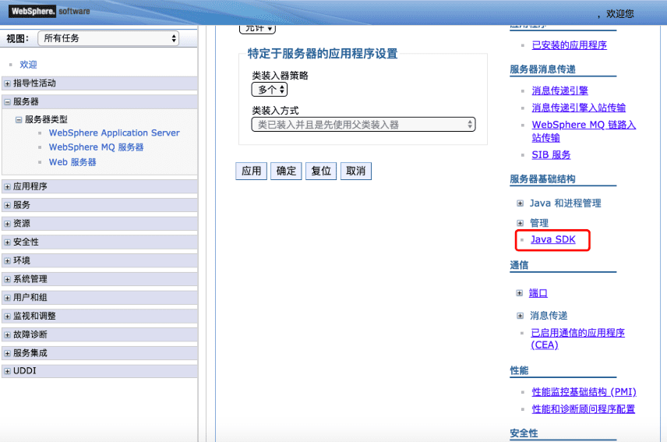667x442 pixels.
Task: Open WebSphere MQ 链路入站传输 link
Action: [584, 131]
